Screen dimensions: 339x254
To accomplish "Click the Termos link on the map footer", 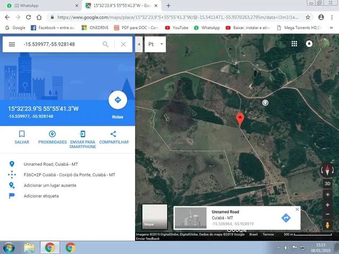I will click(268, 234).
